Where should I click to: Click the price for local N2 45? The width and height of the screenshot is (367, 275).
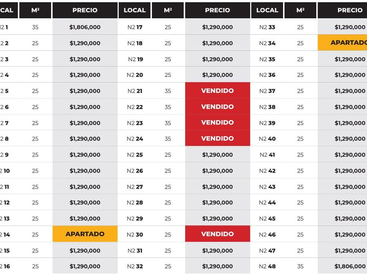coord(350,219)
